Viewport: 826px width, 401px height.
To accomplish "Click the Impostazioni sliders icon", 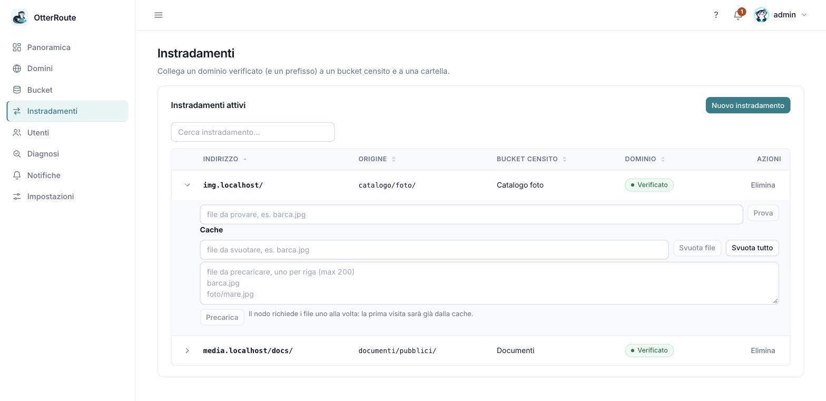I will [17, 197].
